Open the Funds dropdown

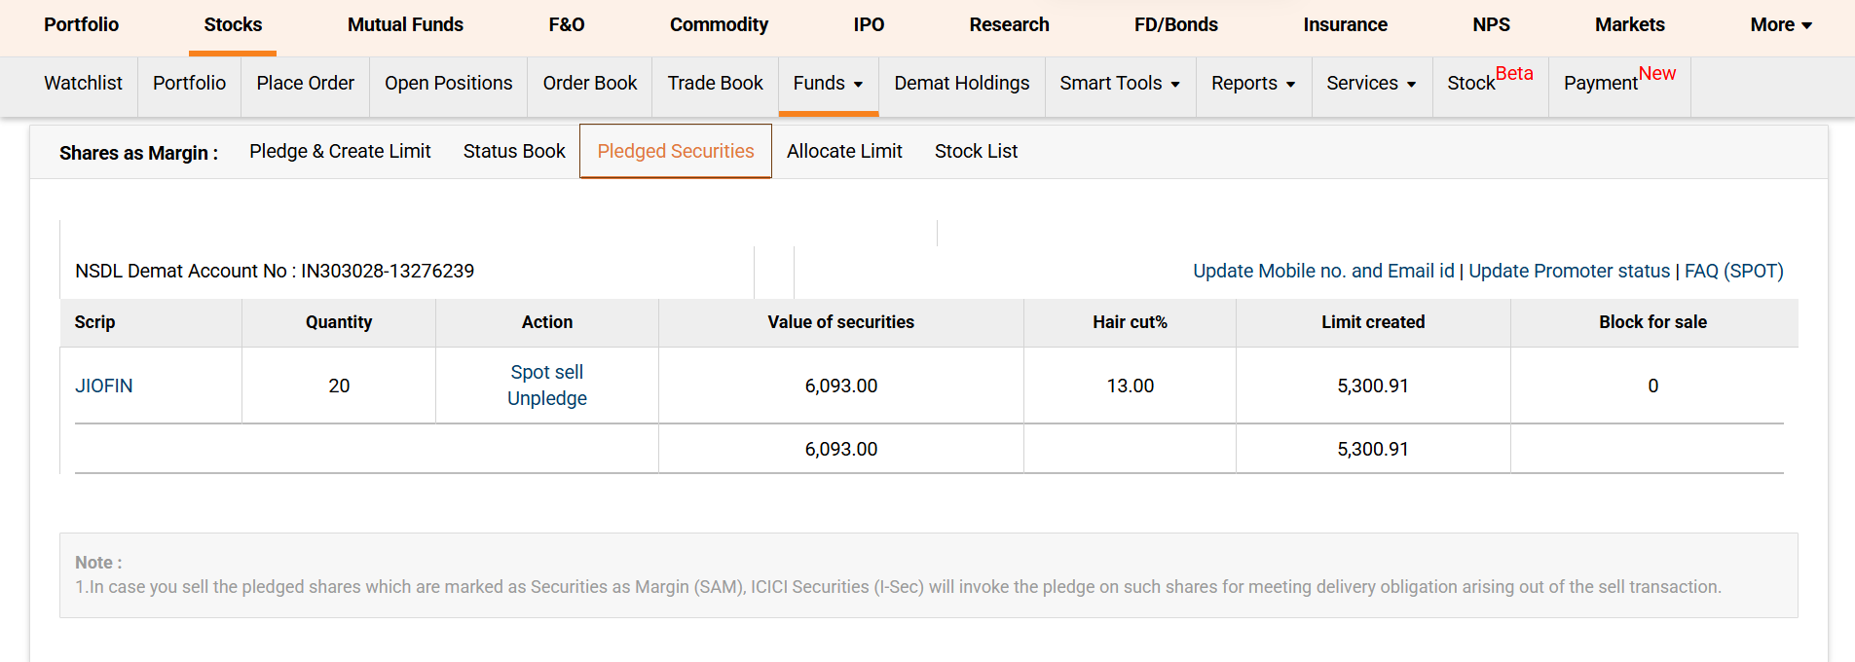click(828, 84)
